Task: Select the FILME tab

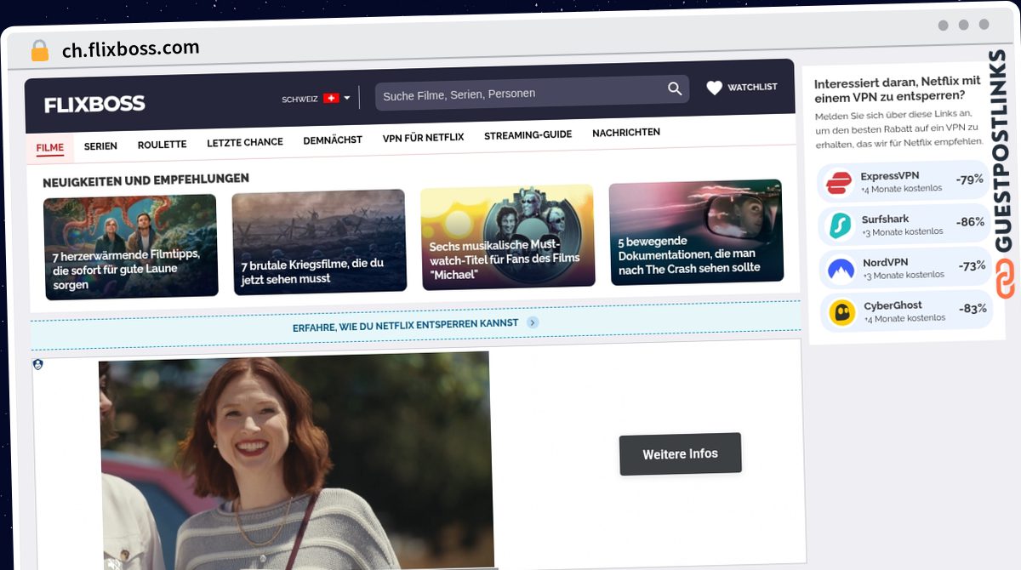Action: click(50, 148)
